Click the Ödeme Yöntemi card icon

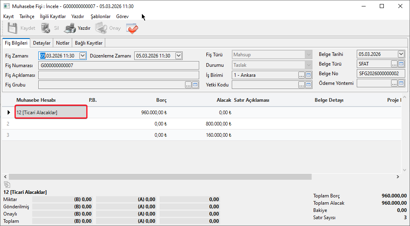(401, 83)
